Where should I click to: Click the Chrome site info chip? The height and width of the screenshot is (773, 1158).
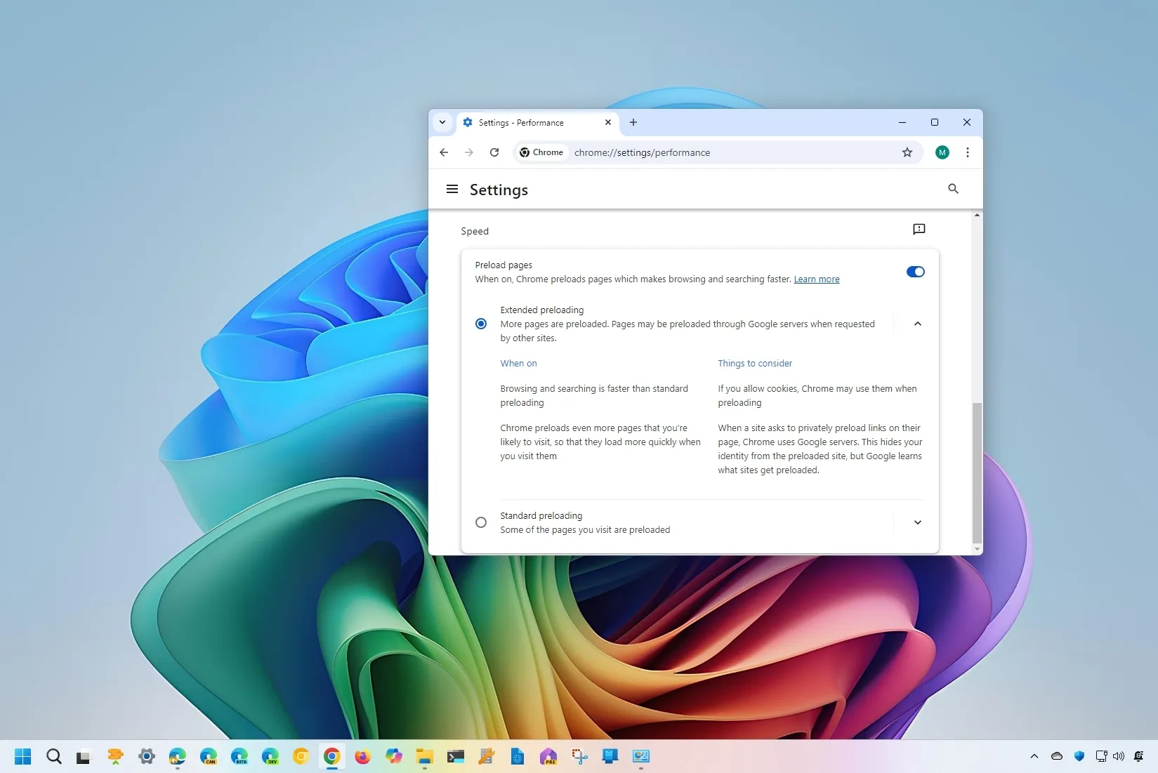(541, 152)
